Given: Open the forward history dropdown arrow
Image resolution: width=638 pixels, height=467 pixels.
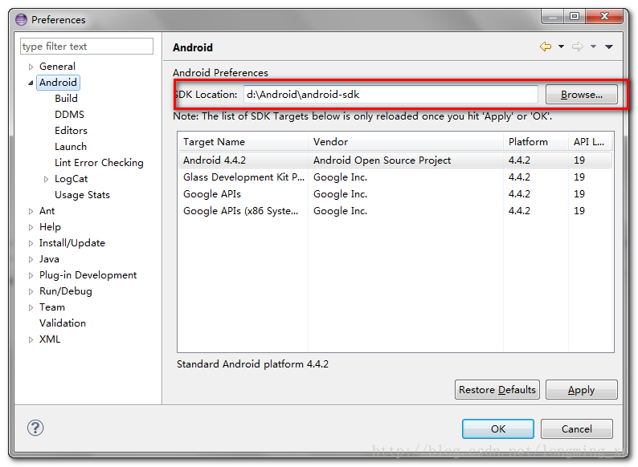Looking at the screenshot, I should pos(594,47).
